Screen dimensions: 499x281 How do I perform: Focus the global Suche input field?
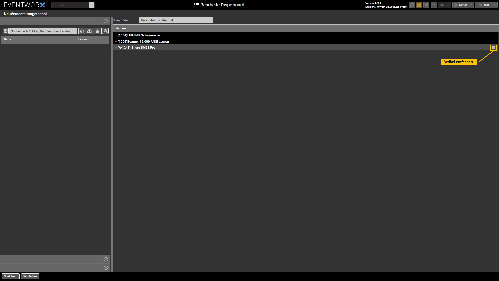click(x=70, y=5)
